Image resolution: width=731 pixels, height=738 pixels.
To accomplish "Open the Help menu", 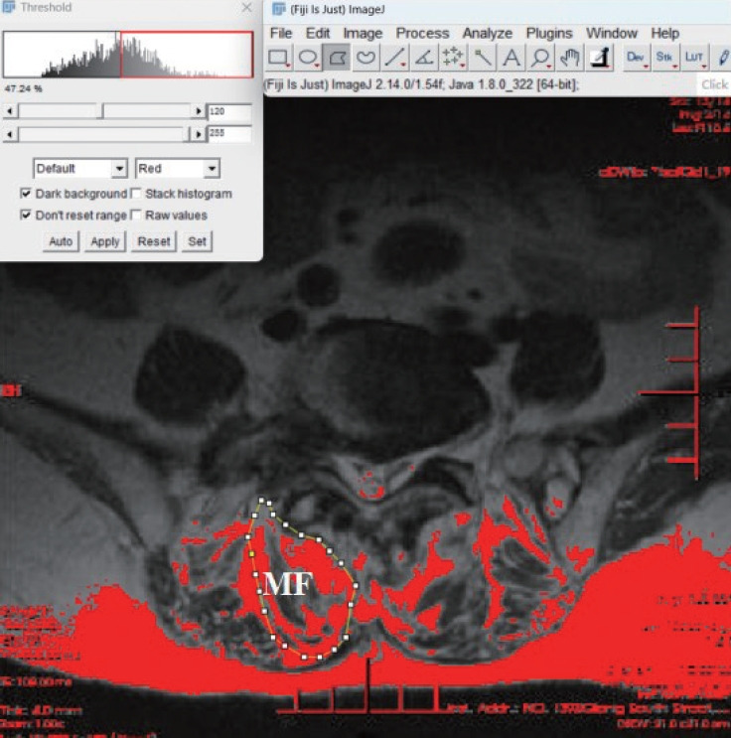I will [x=664, y=33].
